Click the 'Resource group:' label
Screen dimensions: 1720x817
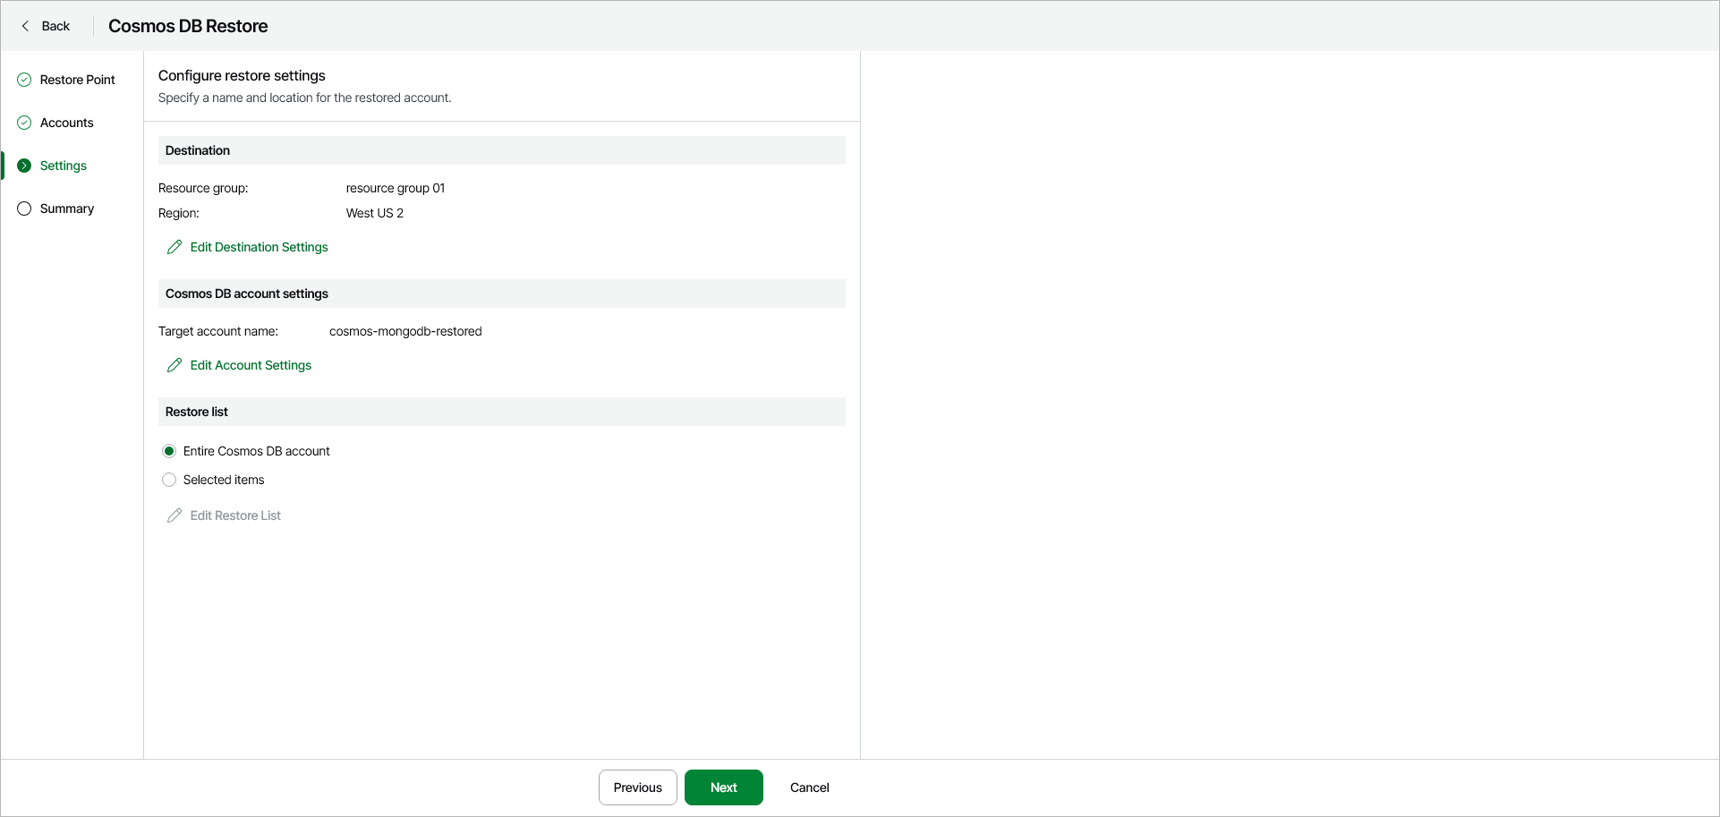(203, 188)
